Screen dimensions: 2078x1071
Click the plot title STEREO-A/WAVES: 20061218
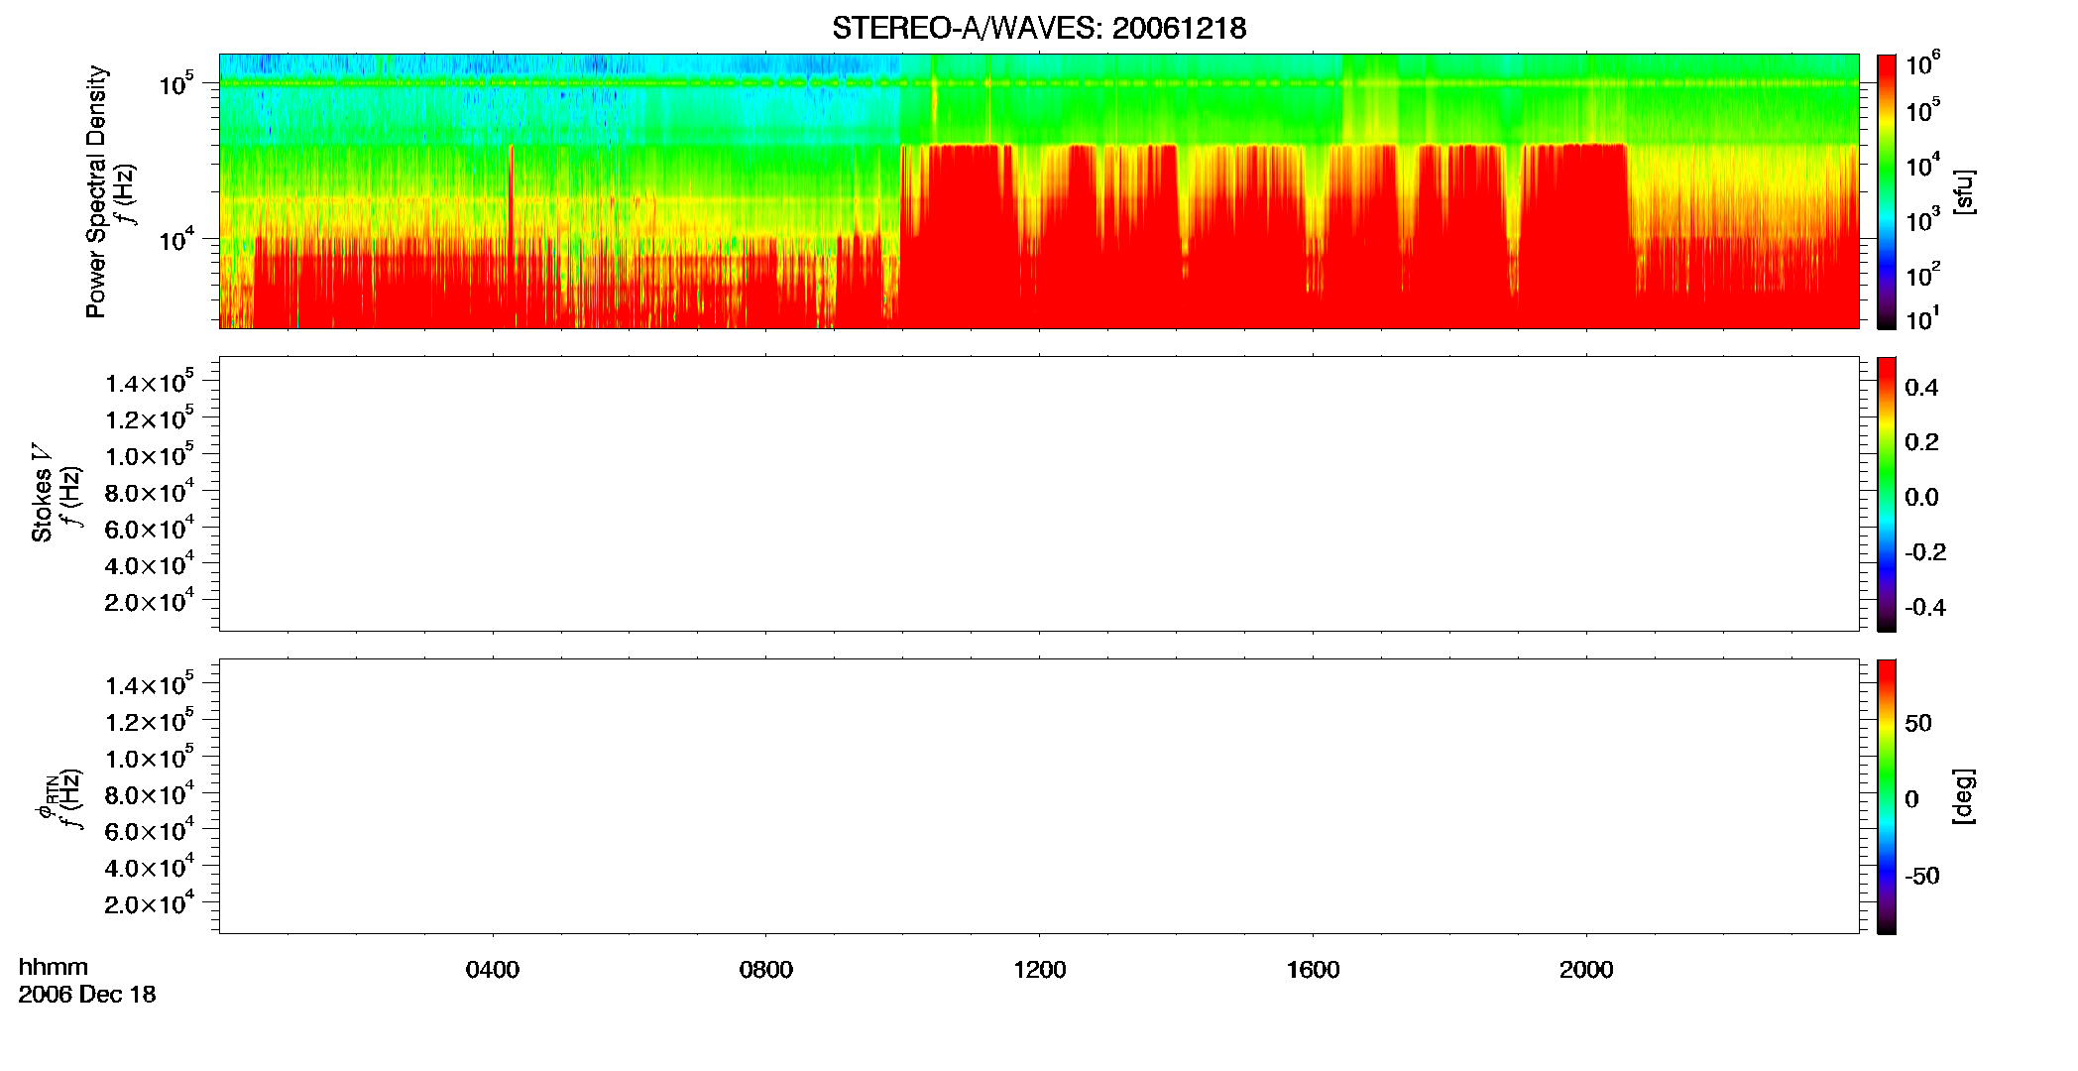click(x=1039, y=29)
